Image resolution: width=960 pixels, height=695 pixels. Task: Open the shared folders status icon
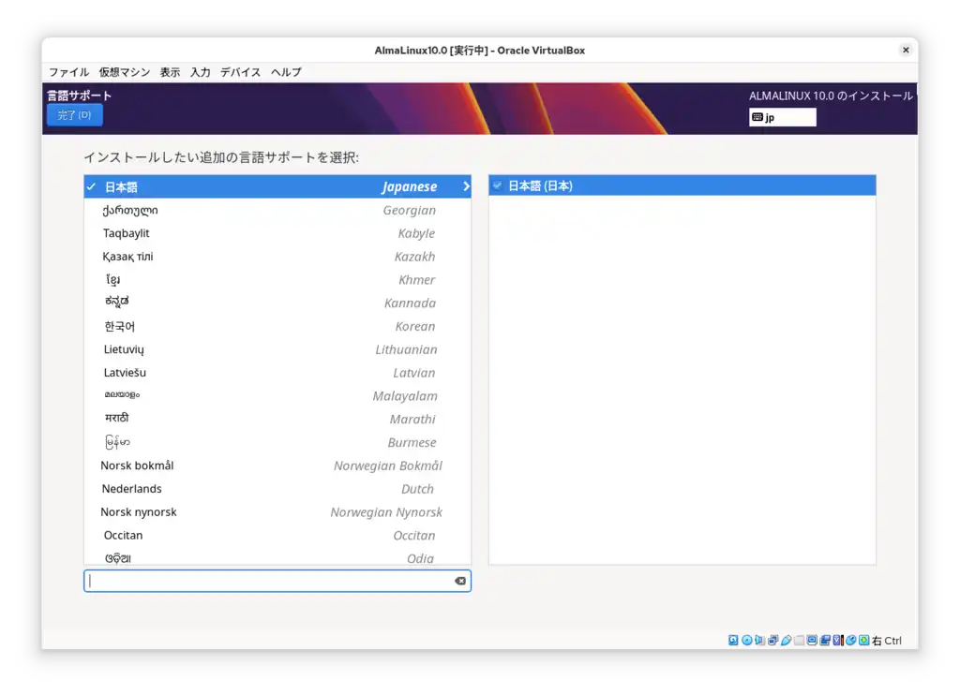(x=799, y=640)
